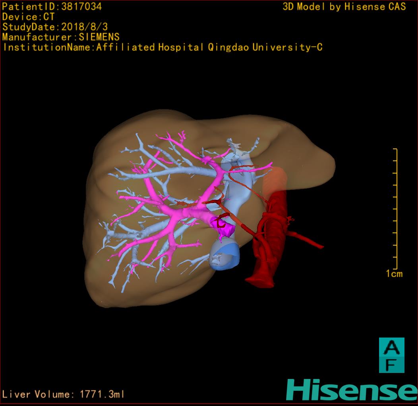Click the 'Manufacturer:SIEMENS' text
Screen dimensions: 418x406
61,37
